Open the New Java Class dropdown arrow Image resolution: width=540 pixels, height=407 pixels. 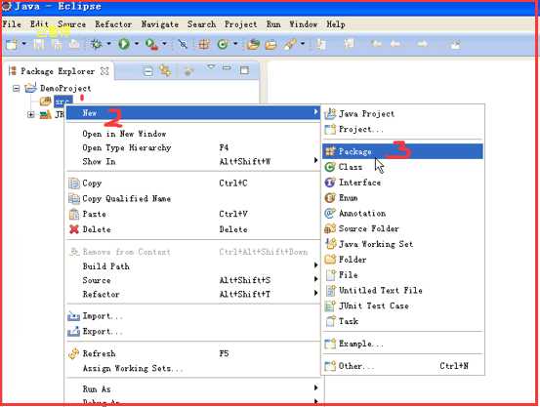(235, 44)
